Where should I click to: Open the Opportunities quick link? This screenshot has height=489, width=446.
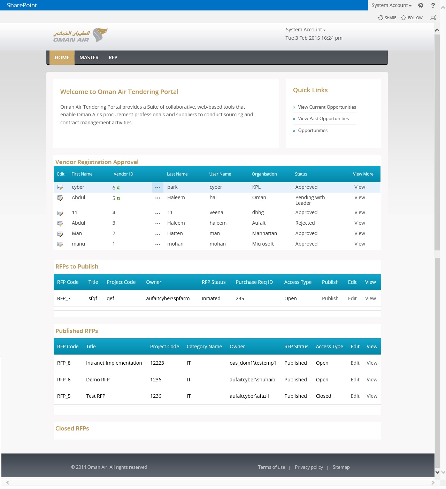(313, 130)
